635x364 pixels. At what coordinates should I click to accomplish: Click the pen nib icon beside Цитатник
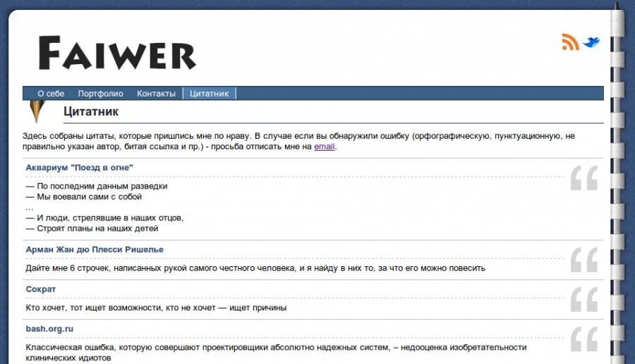click(x=36, y=111)
